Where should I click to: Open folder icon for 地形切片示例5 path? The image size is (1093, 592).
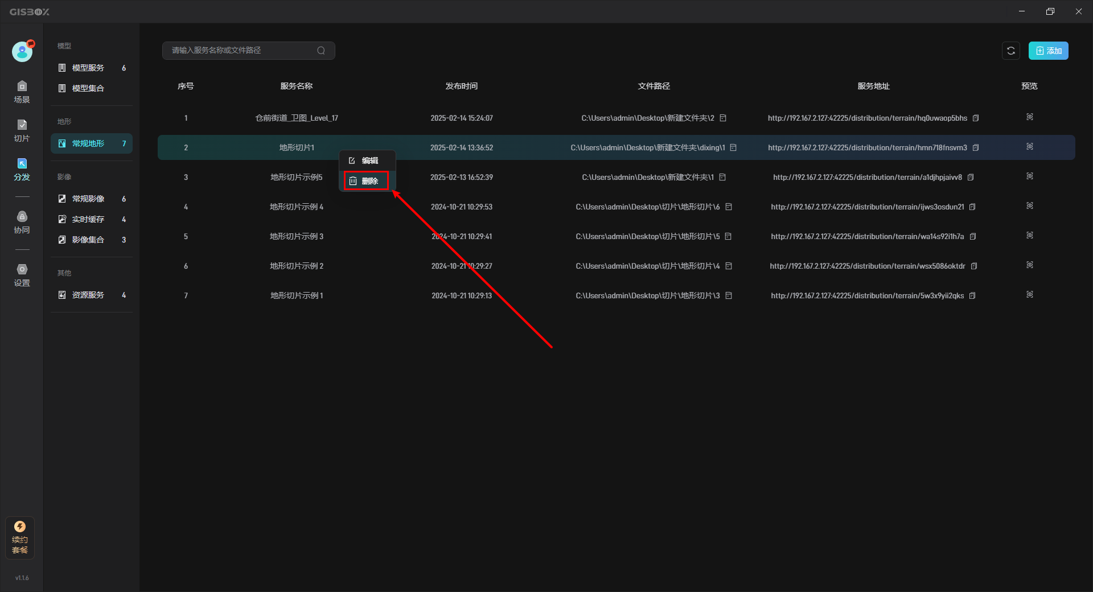point(722,177)
